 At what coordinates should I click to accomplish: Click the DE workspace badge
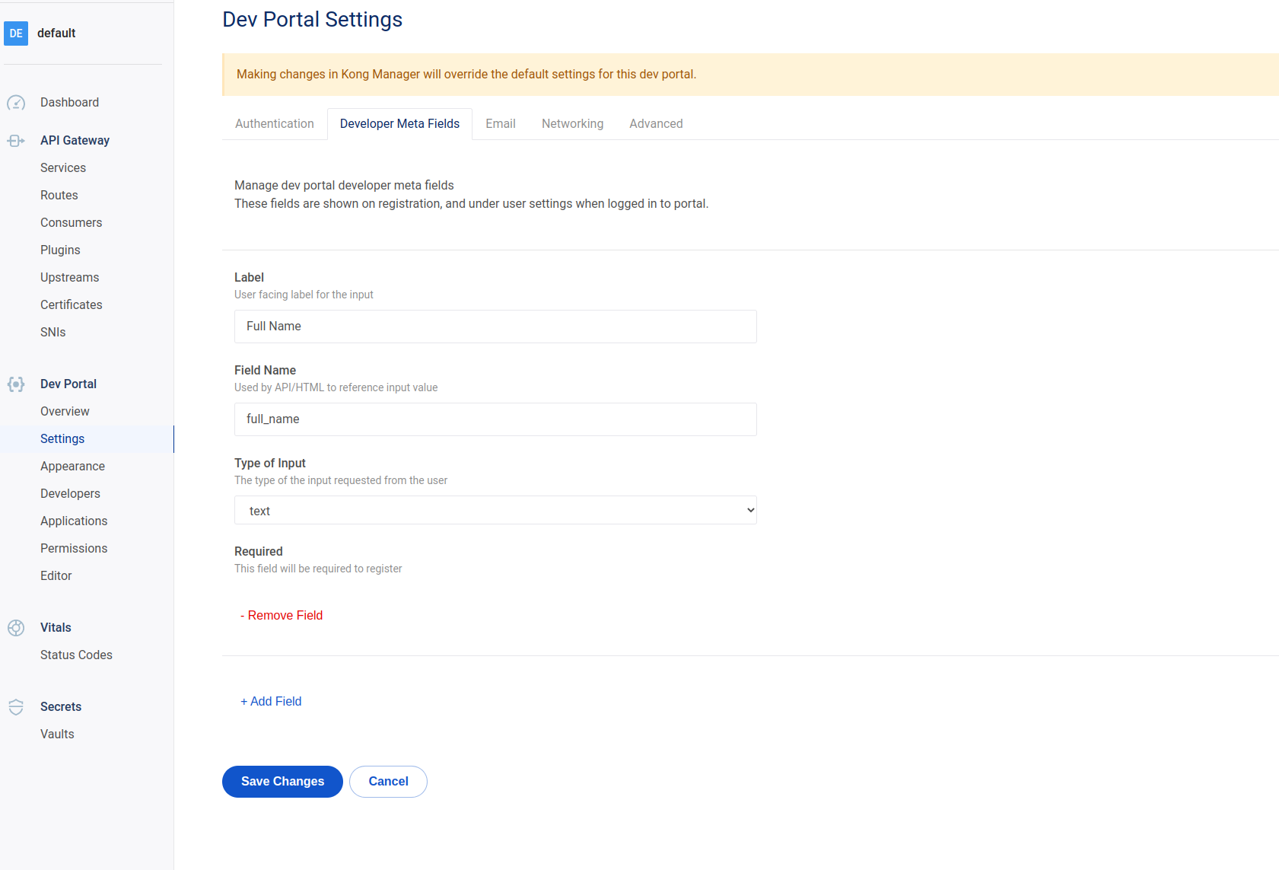16,33
